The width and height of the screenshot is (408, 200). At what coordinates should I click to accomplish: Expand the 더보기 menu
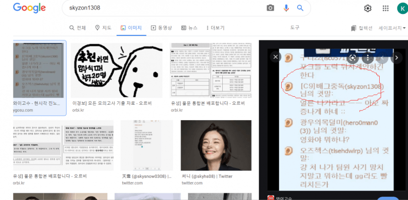click(215, 28)
